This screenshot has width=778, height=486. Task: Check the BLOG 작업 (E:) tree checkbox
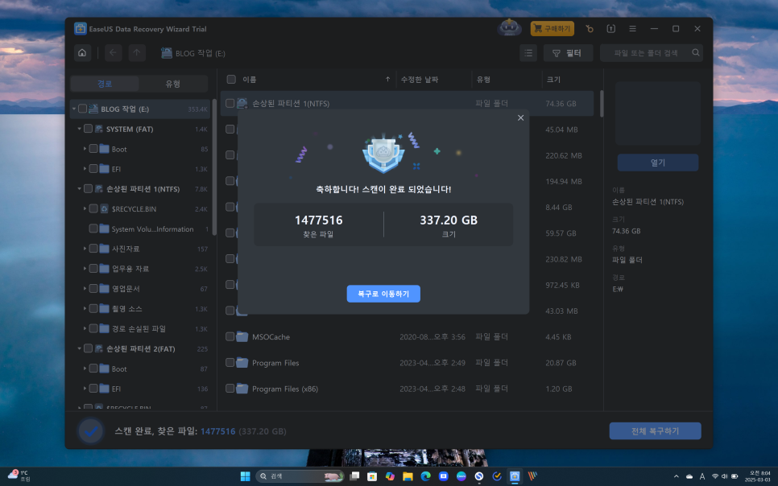coord(82,109)
